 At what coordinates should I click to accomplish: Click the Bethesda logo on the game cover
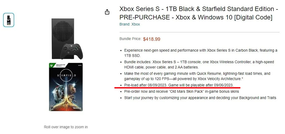pos(76,107)
